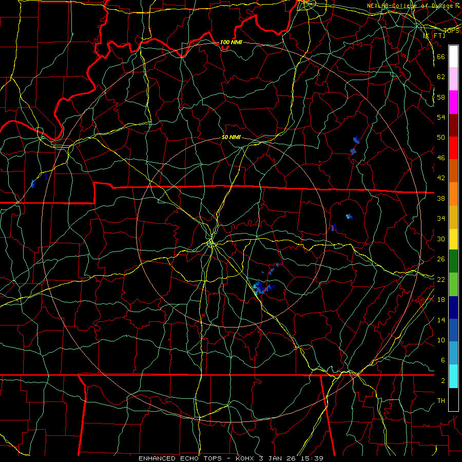This screenshot has height=462, width=462.
Task: Click legend value "50"
Action: 441,137
